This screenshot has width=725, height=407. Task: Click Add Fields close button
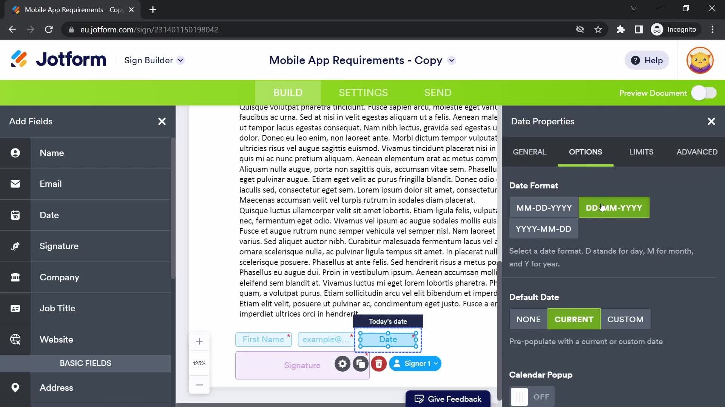pos(162,121)
